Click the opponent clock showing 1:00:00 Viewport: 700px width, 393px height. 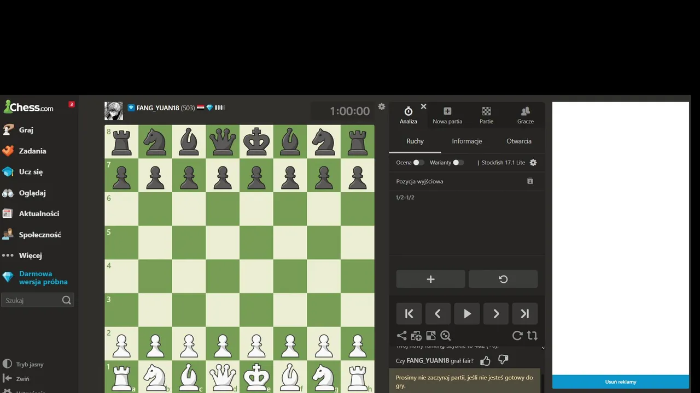coord(342,111)
